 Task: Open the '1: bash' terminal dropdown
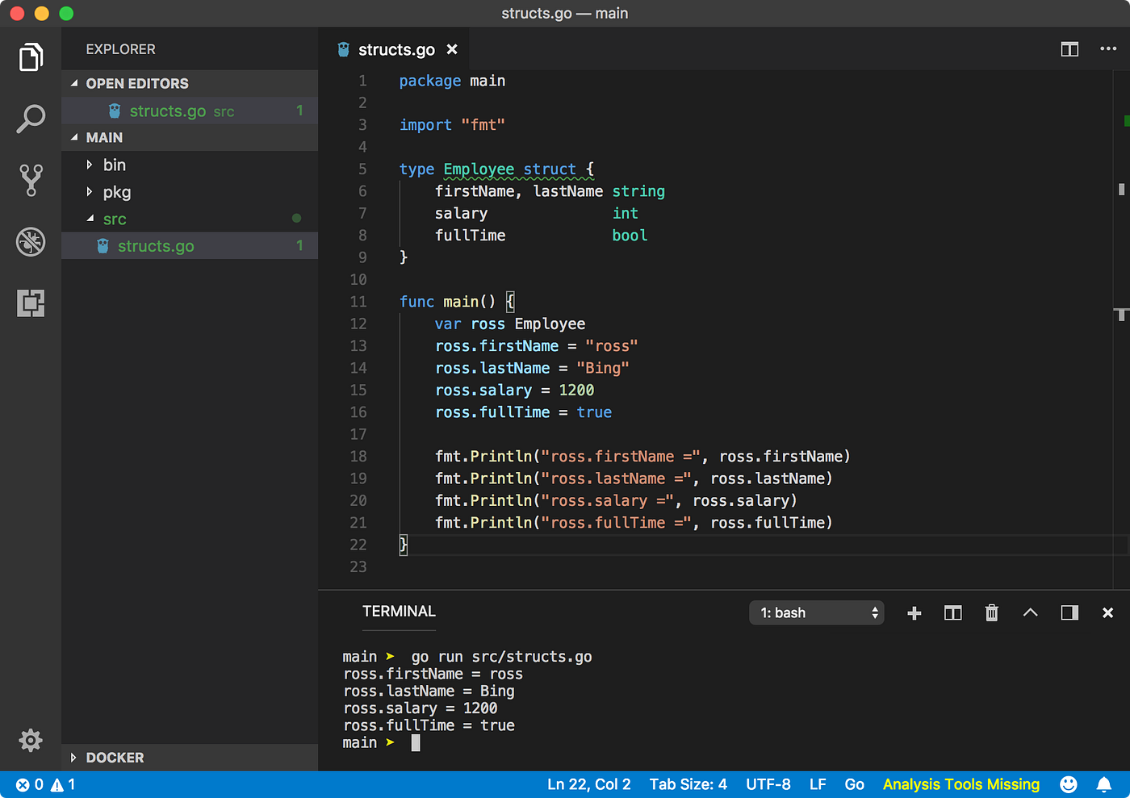pyautogui.click(x=817, y=613)
